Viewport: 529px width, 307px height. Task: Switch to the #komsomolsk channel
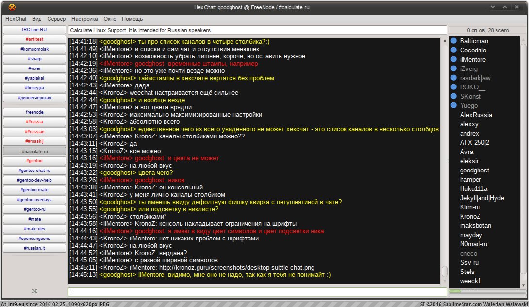click(34, 49)
